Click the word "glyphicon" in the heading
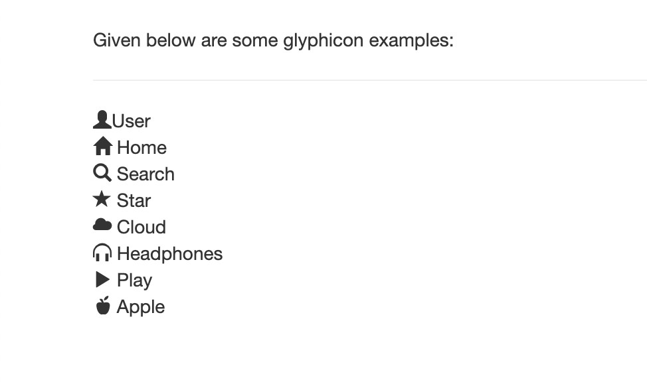 pos(323,41)
